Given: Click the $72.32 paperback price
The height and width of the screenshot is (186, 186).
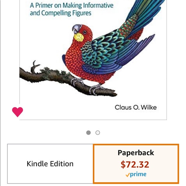Looking at the screenshot, I should (135, 165).
